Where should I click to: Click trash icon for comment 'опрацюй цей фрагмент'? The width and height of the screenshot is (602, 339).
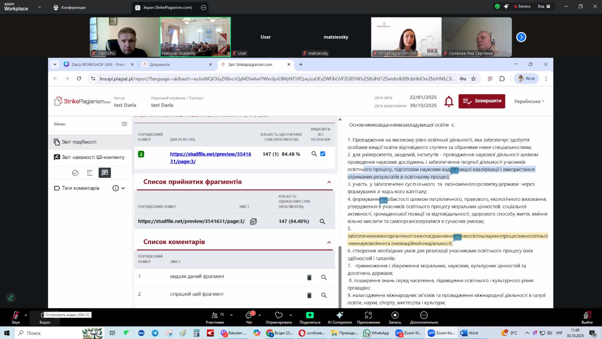[x=309, y=295]
